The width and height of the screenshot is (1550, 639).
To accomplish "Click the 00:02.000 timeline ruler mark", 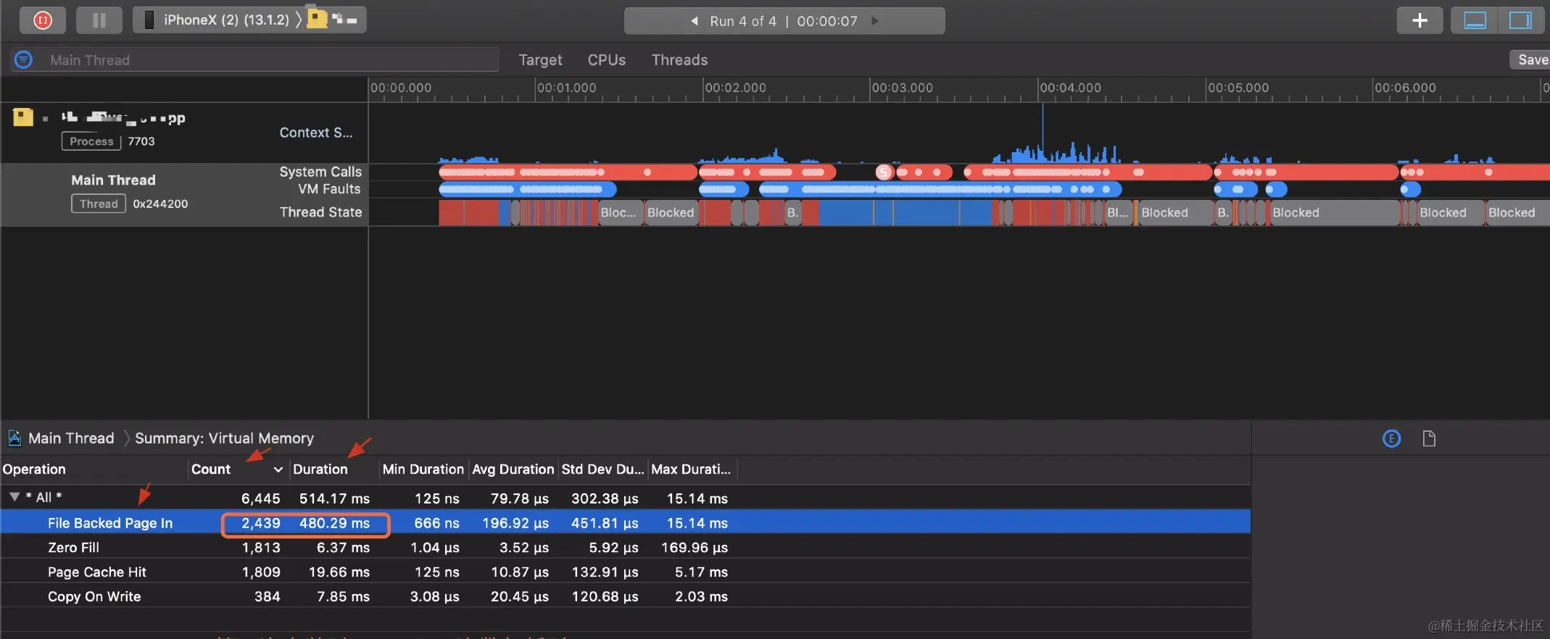I will [x=735, y=88].
